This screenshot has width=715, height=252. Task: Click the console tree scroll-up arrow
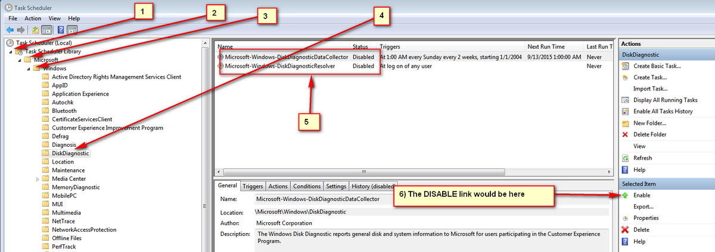point(206,42)
